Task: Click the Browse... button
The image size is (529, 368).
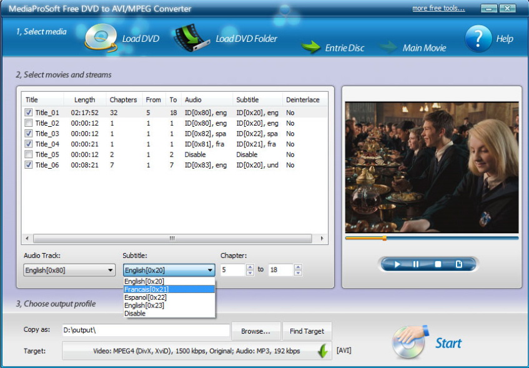Action: (x=255, y=331)
